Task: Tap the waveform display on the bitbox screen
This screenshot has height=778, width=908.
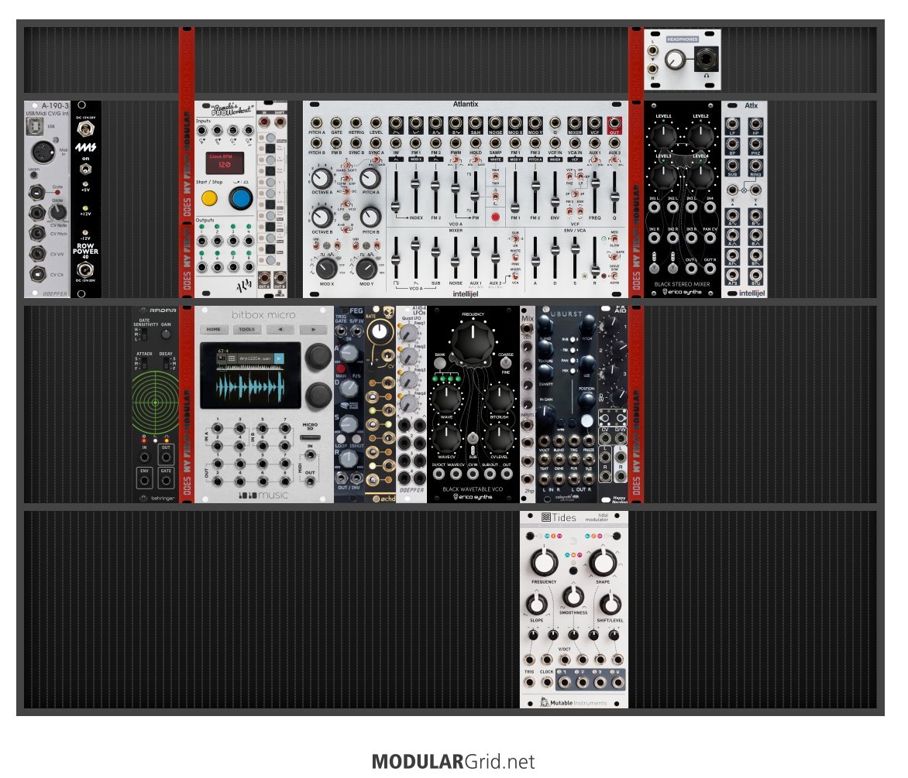Action: (x=250, y=386)
